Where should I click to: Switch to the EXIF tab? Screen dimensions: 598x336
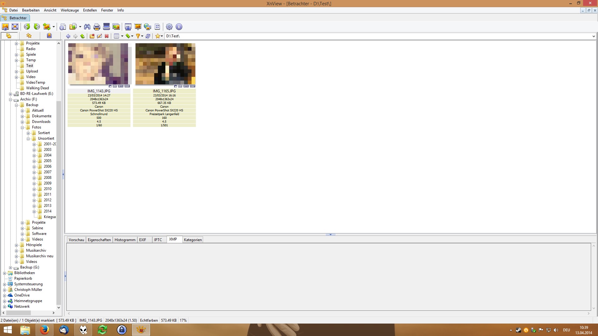click(x=143, y=240)
